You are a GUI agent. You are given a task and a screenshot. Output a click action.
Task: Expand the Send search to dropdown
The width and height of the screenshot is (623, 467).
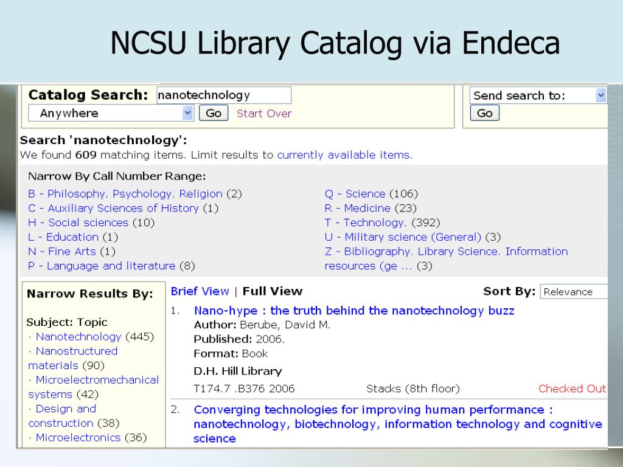(x=538, y=95)
